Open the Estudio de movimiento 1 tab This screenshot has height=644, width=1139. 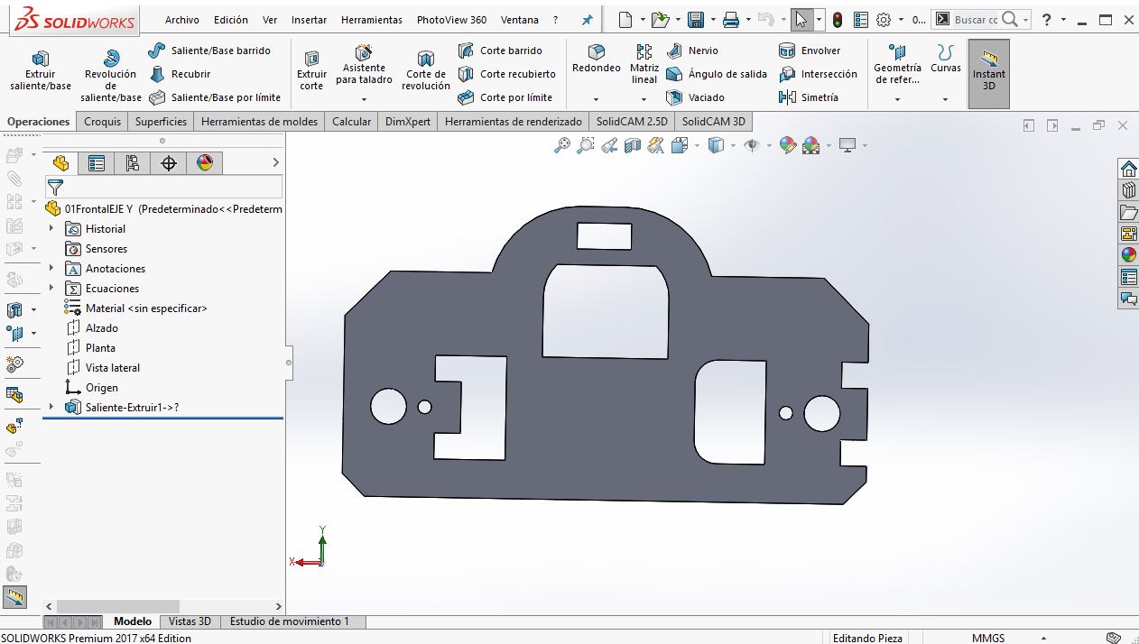click(289, 621)
